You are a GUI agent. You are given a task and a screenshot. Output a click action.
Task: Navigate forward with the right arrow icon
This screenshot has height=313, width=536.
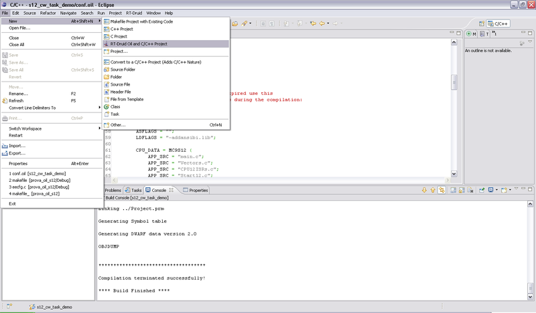pos(336,23)
